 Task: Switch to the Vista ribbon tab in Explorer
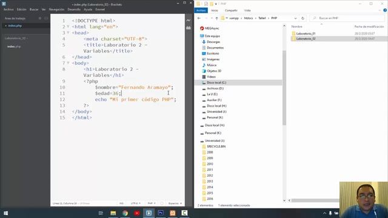pyautogui.click(x=247, y=10)
